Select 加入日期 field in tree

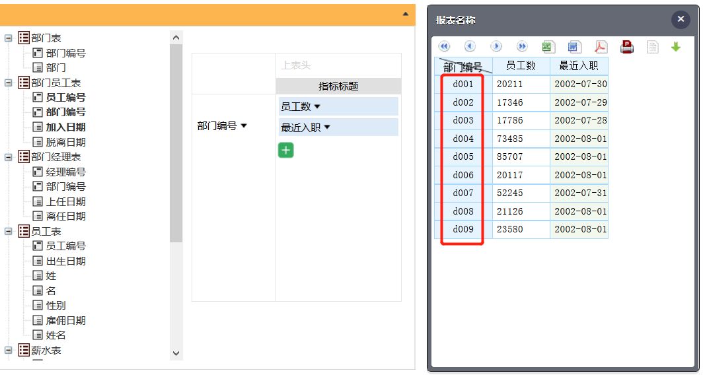[x=65, y=127]
